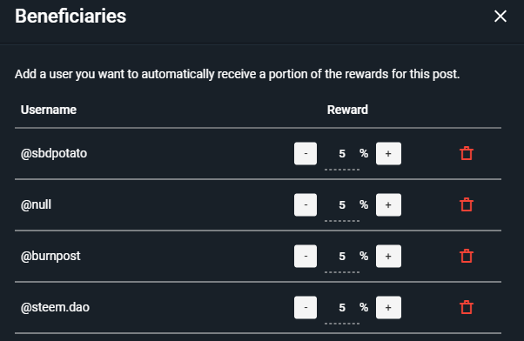Image resolution: width=524 pixels, height=341 pixels.
Task: Add to @steem.dao reward with plus button
Action: click(388, 307)
